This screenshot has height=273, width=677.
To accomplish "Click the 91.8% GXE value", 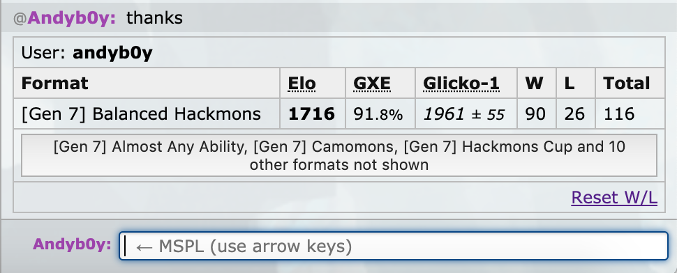I will click(378, 114).
